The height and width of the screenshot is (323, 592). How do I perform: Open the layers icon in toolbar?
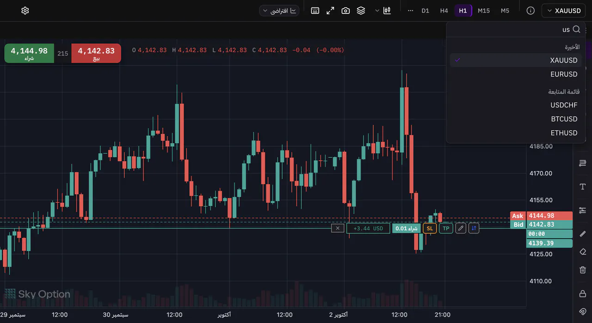pyautogui.click(x=361, y=11)
